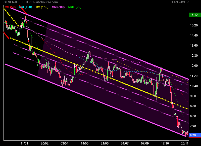This screenshot has width=201, height=146.
Task: Click the 7.20 price axis label
Action: (193, 126)
